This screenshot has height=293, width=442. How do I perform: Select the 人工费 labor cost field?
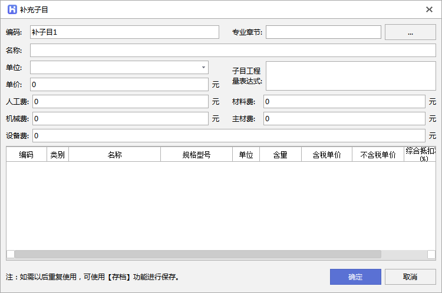click(x=120, y=102)
